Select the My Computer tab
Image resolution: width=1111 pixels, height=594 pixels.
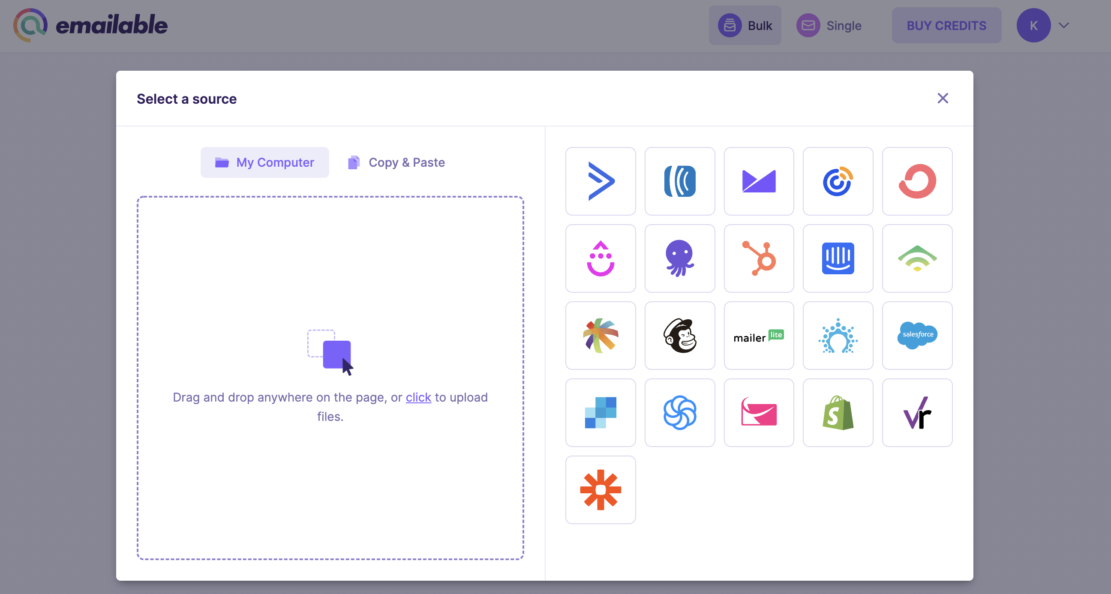click(x=265, y=162)
